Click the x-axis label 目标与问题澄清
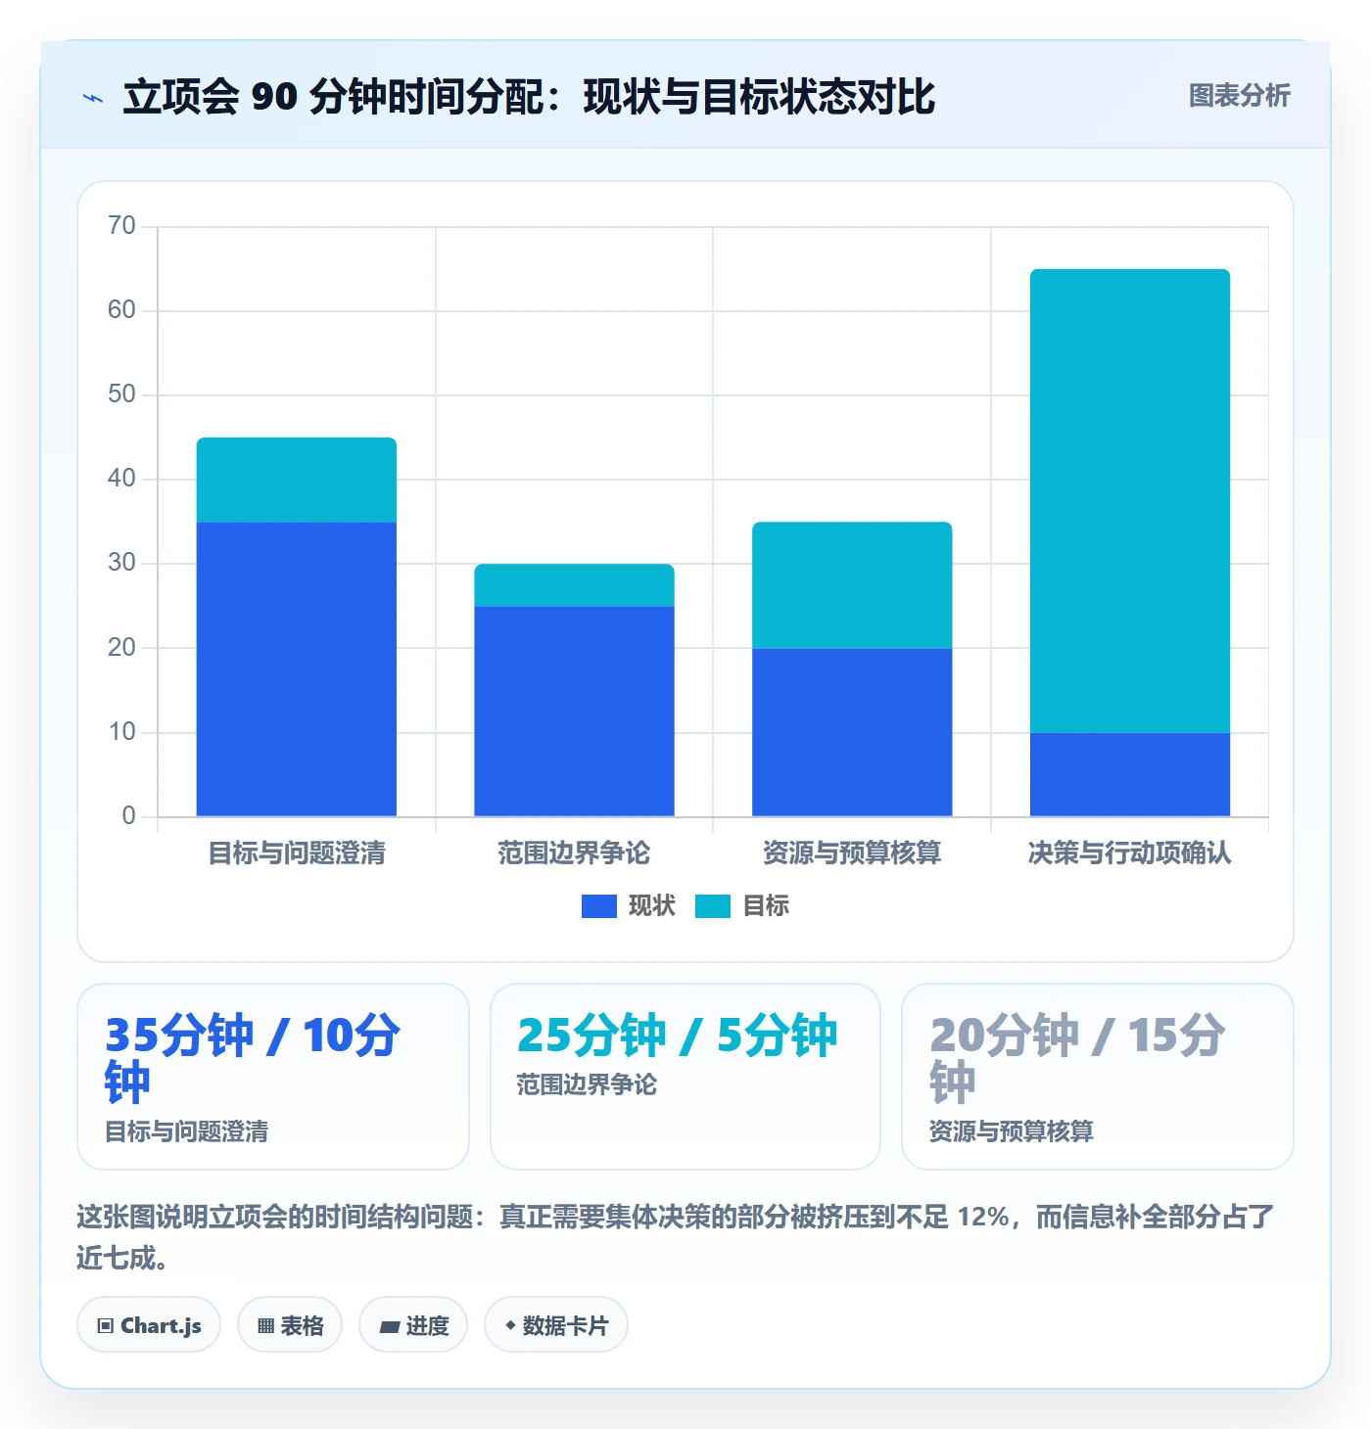 297,853
